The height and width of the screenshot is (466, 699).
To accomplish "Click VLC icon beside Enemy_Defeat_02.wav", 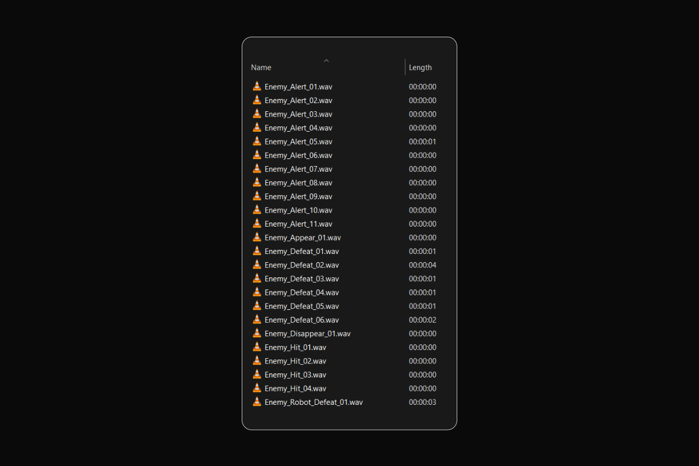I will click(x=257, y=264).
